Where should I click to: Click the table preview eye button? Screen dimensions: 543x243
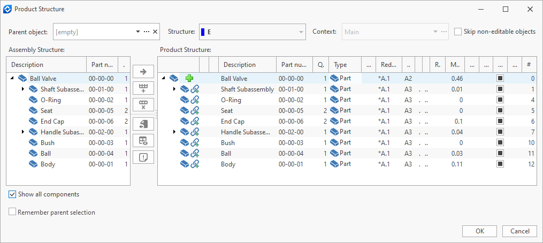[143, 140]
